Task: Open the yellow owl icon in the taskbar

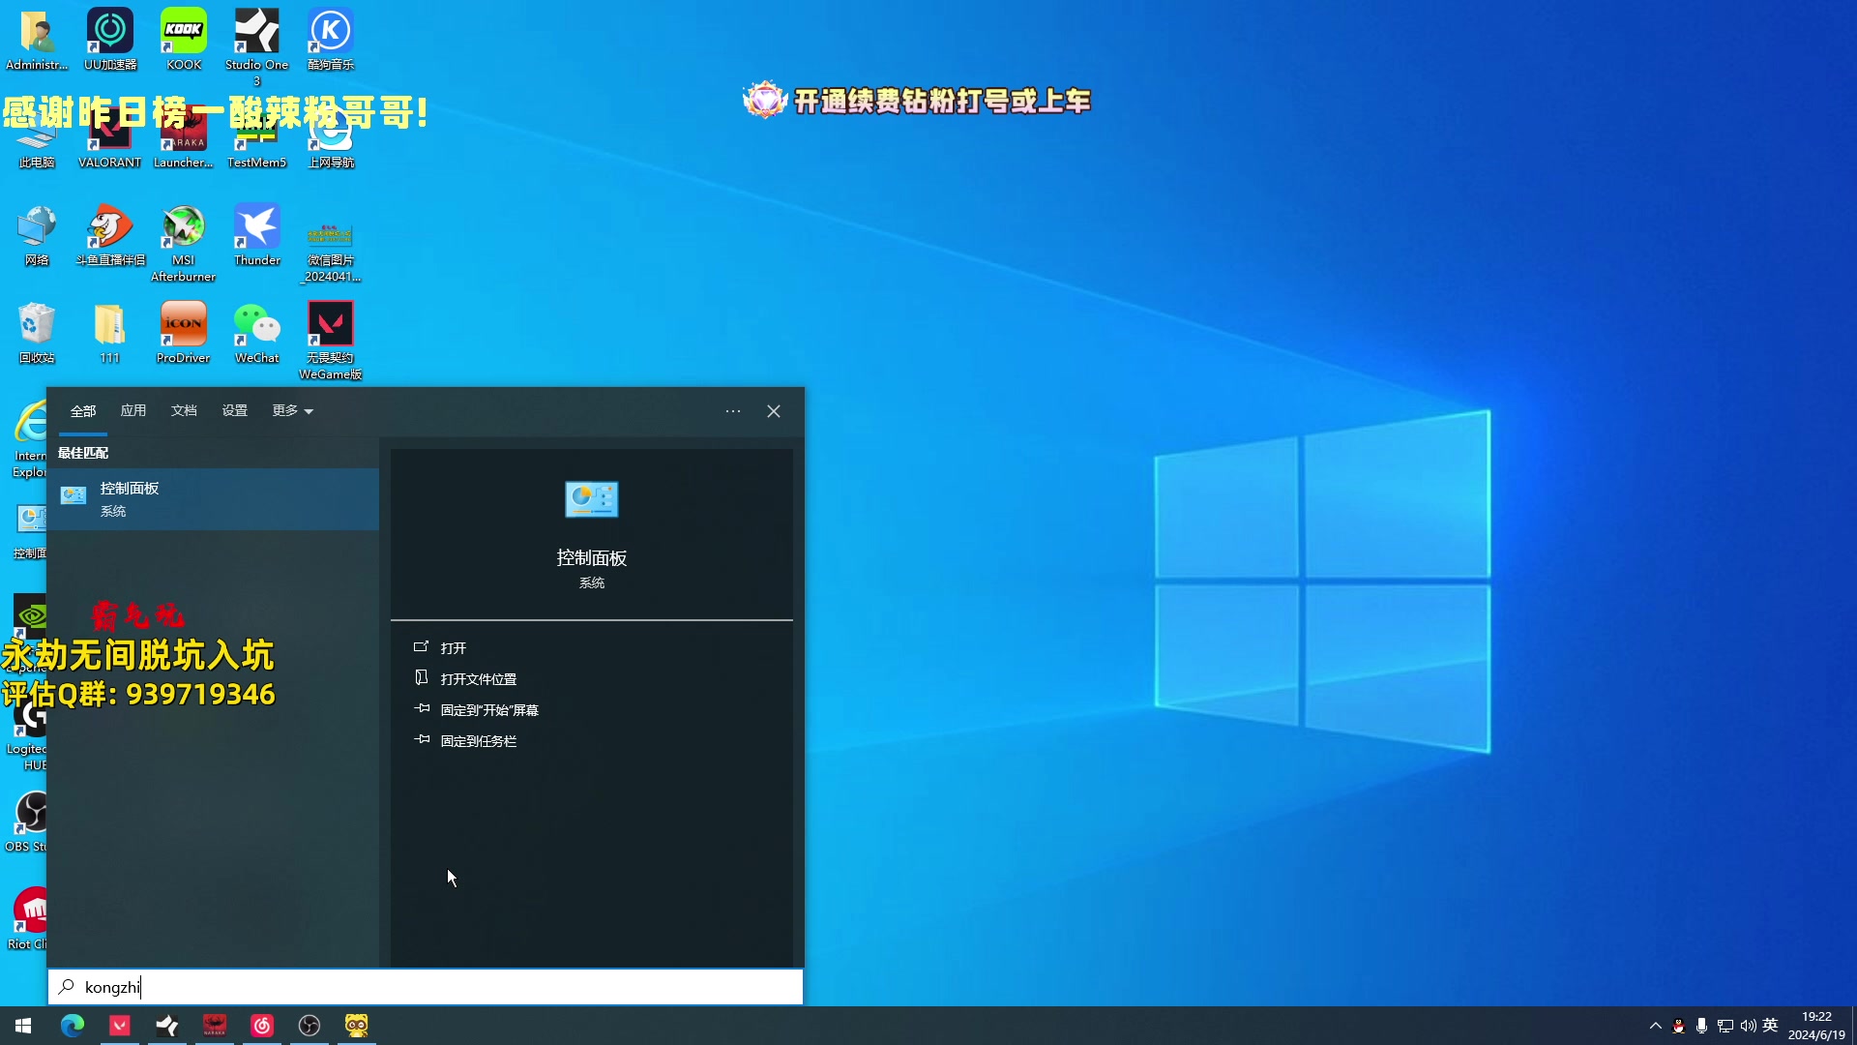Action: [x=357, y=1026]
